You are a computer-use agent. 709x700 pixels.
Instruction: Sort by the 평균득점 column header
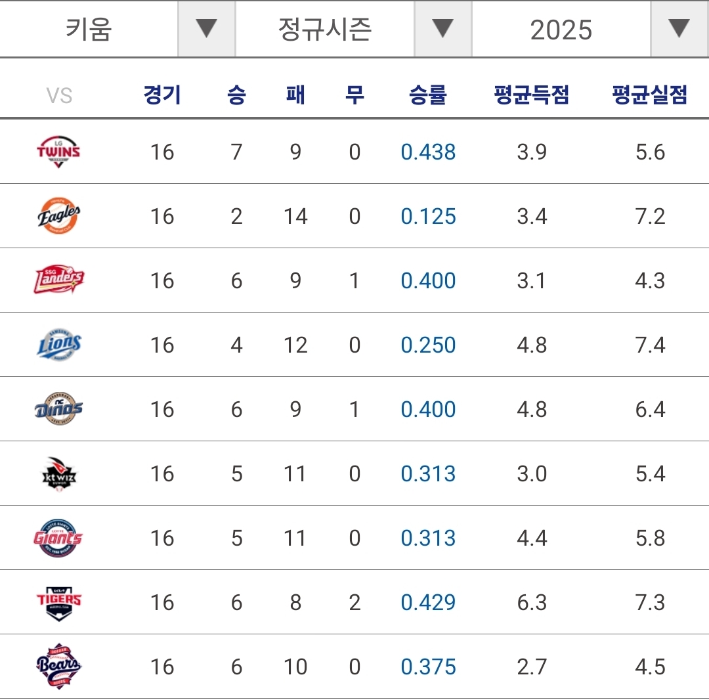click(x=531, y=95)
